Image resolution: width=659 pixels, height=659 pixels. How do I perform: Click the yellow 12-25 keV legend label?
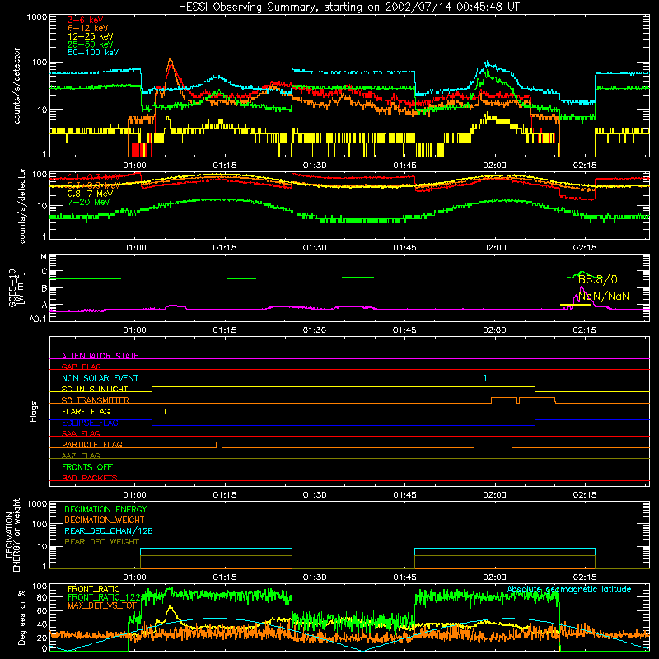[90, 36]
